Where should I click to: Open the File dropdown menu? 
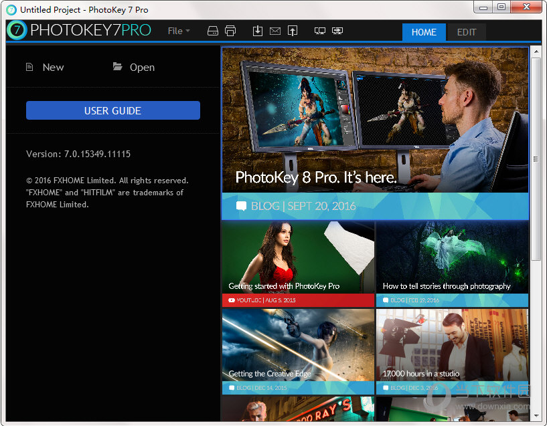coord(179,31)
